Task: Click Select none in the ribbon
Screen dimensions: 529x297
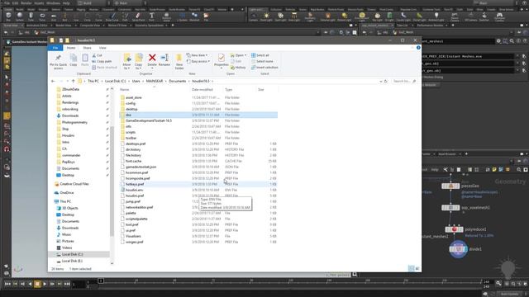Action: (262, 61)
